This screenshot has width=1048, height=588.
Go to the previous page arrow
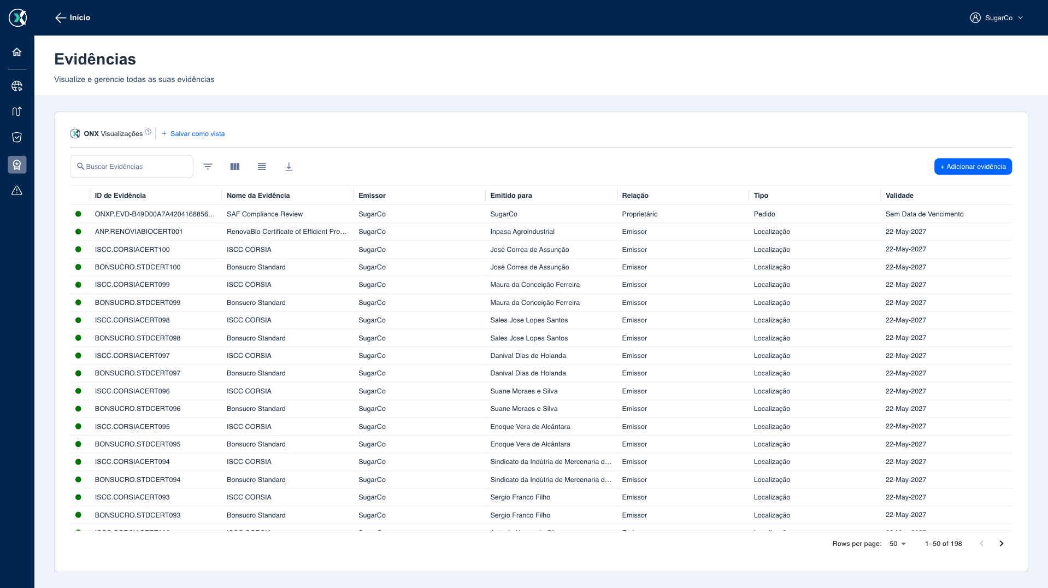click(x=982, y=544)
